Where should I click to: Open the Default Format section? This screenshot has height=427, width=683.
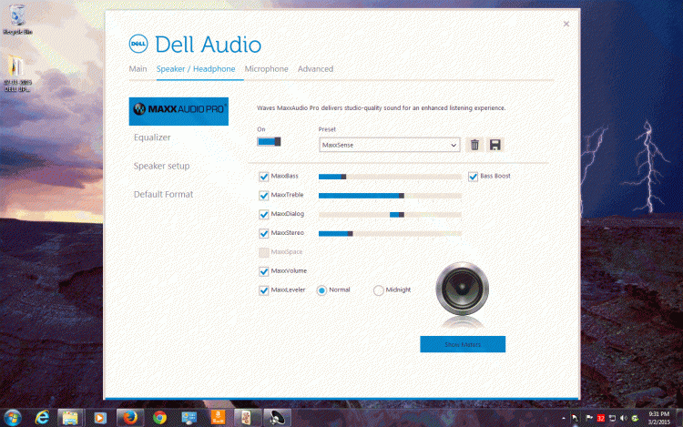(x=163, y=195)
